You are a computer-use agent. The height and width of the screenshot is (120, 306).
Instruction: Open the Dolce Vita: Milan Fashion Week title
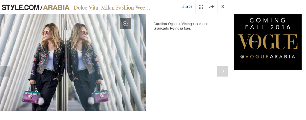[x=112, y=8]
